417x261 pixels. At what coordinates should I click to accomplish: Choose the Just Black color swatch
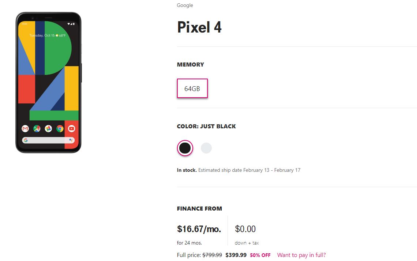click(x=185, y=148)
